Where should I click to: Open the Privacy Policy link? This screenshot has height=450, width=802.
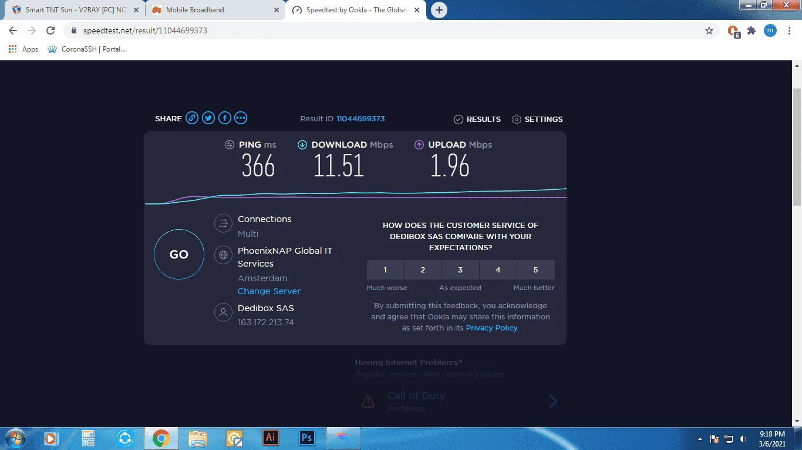click(x=491, y=328)
